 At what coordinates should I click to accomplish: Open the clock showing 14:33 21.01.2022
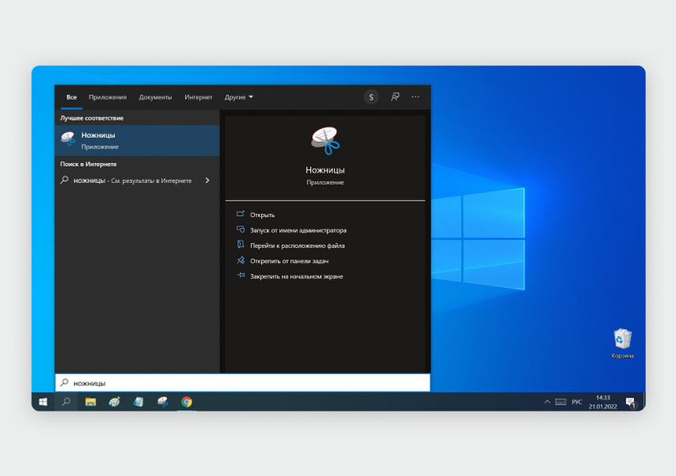[x=602, y=402]
